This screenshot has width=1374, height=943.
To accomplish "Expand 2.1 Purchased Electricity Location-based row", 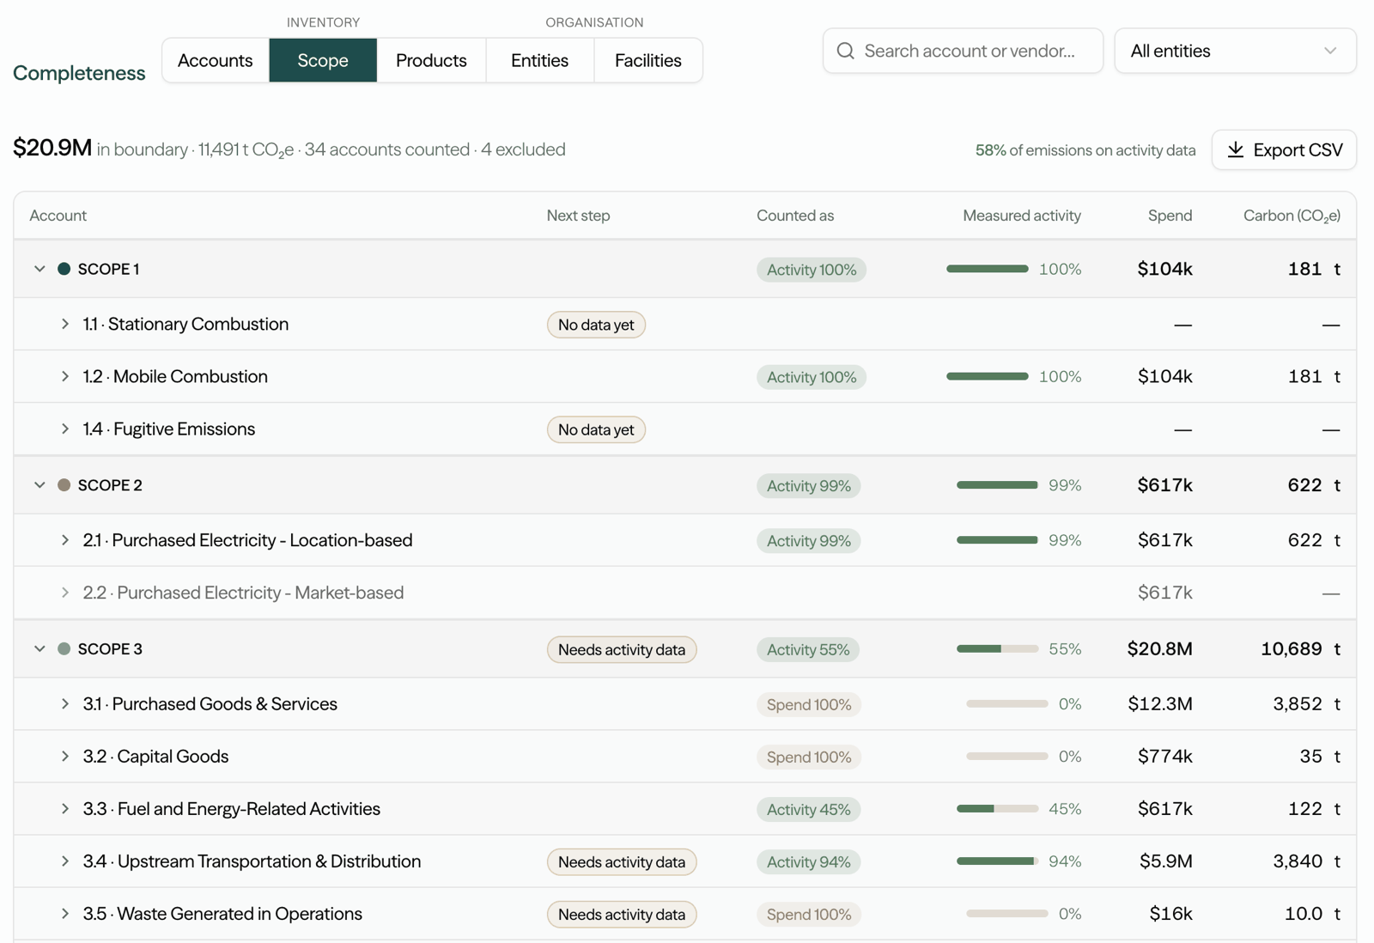I will (65, 540).
